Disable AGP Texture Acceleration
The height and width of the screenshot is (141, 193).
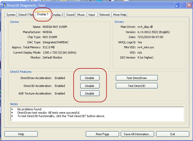pos(90,93)
